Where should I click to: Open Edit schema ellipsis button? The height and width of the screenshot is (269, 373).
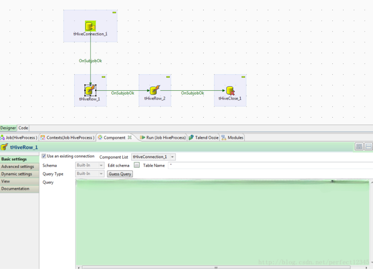tap(136, 165)
